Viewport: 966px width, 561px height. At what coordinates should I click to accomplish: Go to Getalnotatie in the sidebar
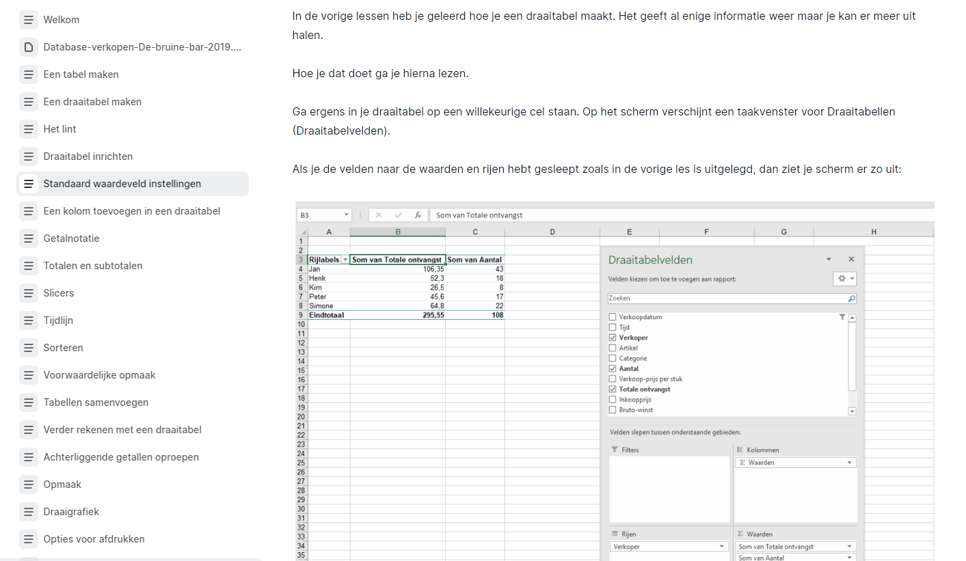coord(71,238)
